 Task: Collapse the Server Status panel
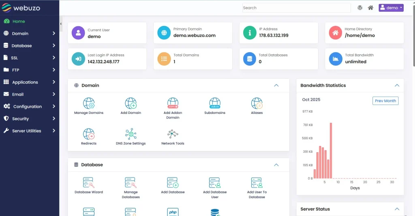point(397,209)
